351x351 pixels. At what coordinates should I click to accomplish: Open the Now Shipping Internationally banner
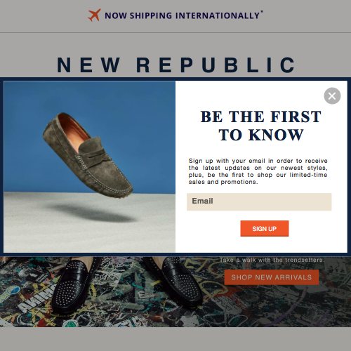point(184,15)
